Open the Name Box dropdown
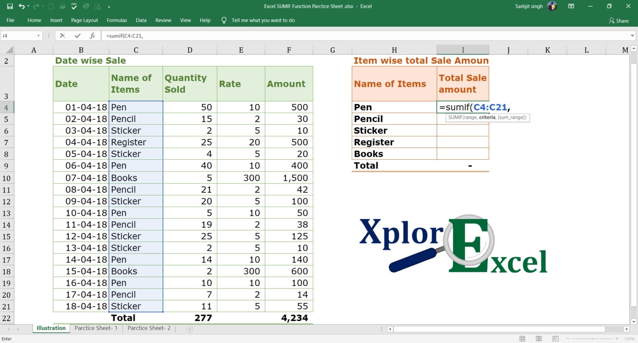 point(39,36)
